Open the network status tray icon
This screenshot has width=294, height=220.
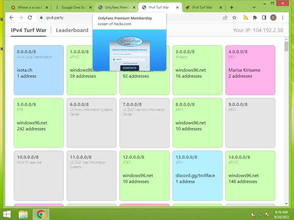(260, 215)
